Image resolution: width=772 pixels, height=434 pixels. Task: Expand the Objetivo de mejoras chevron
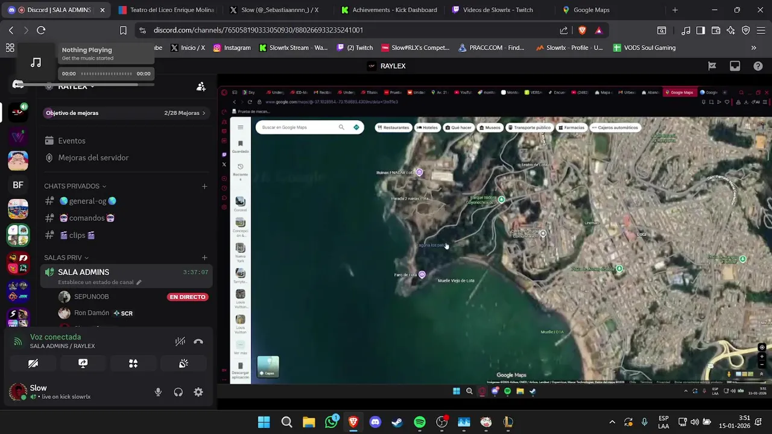click(x=204, y=113)
